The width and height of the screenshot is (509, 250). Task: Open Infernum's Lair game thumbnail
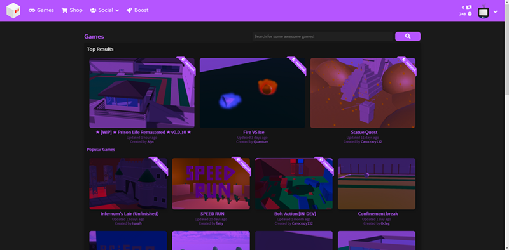(129, 183)
